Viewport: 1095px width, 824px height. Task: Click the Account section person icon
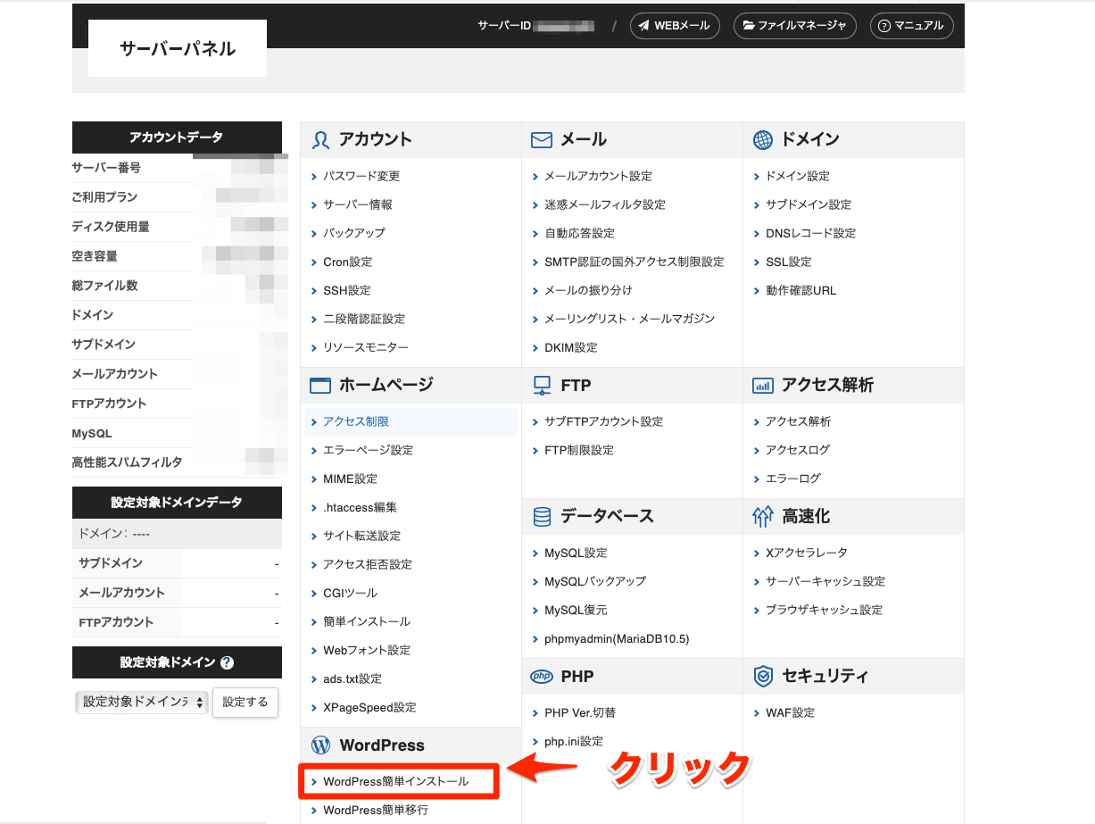tap(320, 140)
